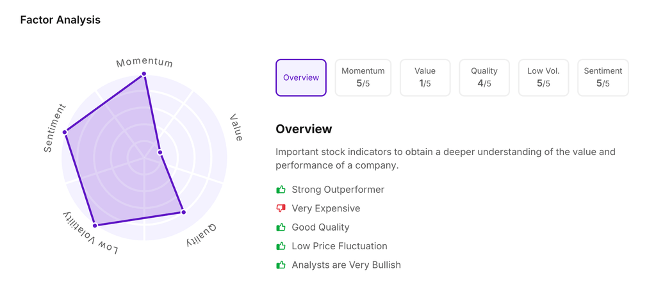Image resolution: width=656 pixels, height=296 pixels.
Task: Switch to the Value 1/5 tab
Action: click(x=425, y=78)
